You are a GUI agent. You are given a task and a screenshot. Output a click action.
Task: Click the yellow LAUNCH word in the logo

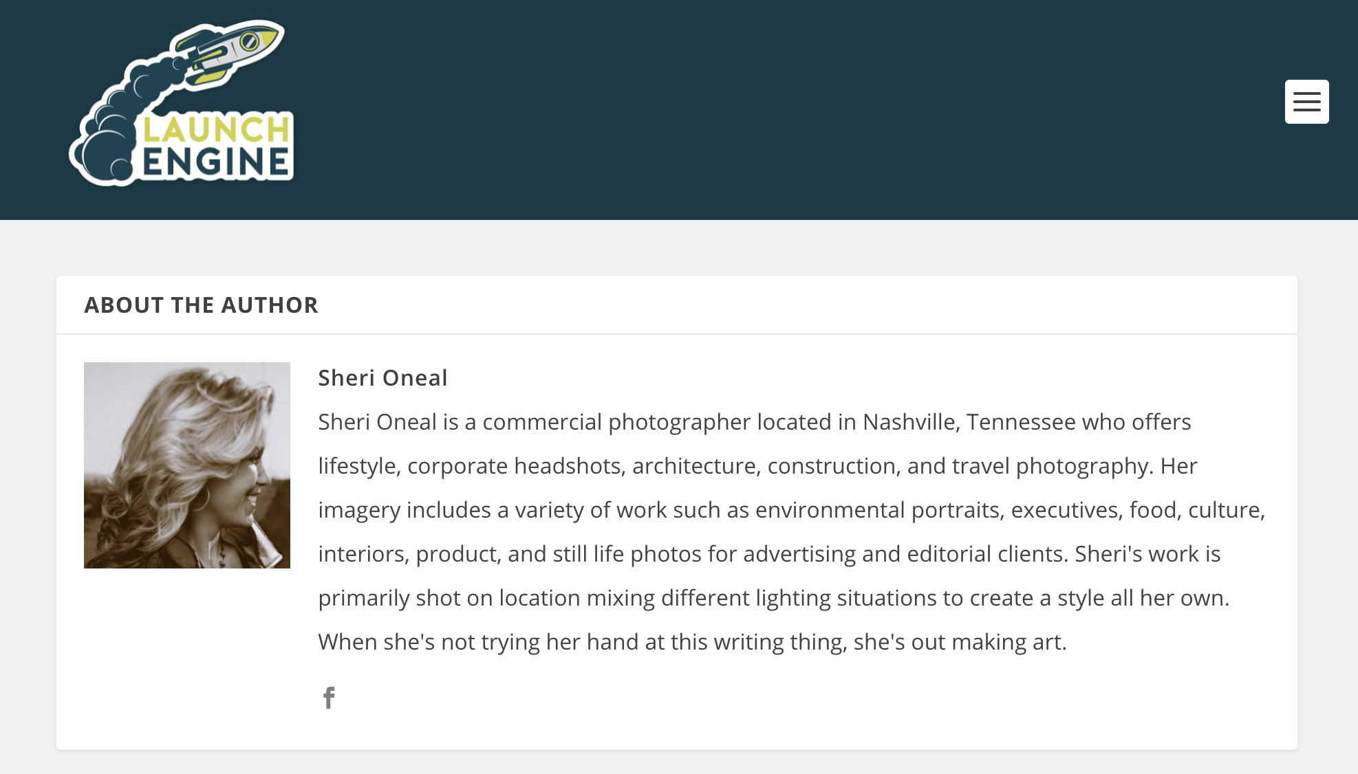[x=216, y=129]
